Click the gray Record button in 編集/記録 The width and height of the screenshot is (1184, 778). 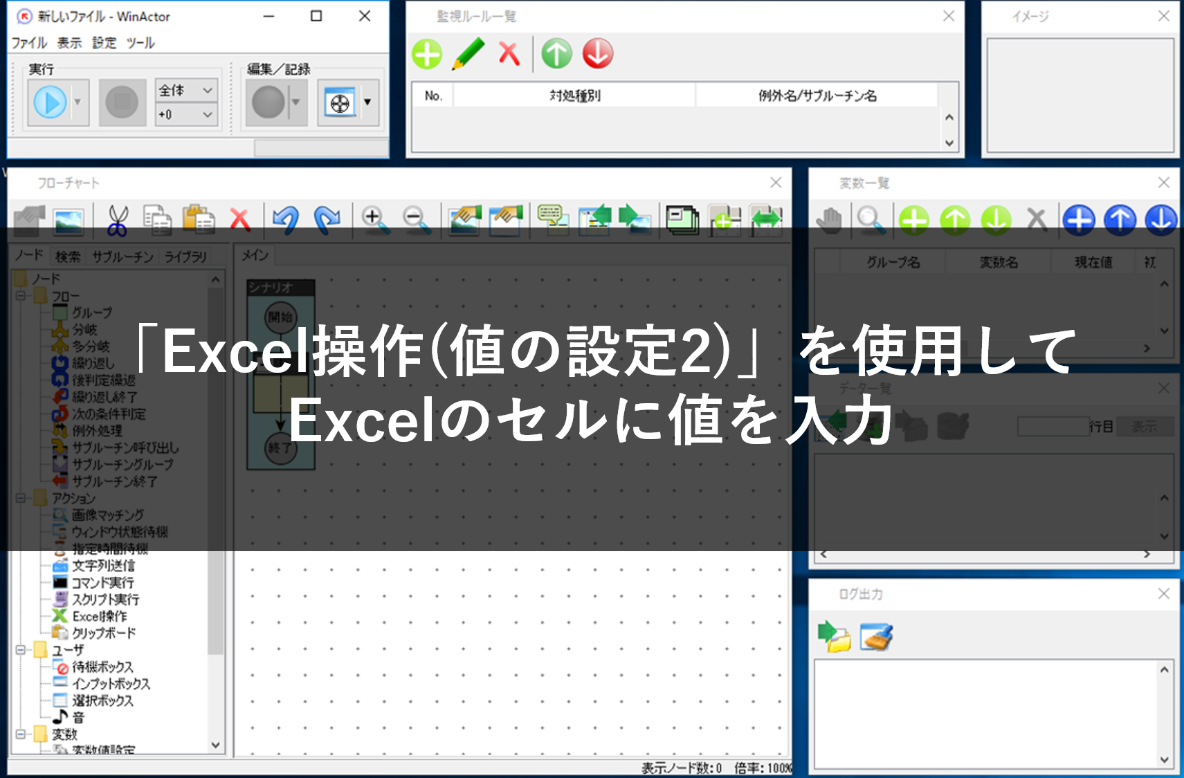click(268, 102)
